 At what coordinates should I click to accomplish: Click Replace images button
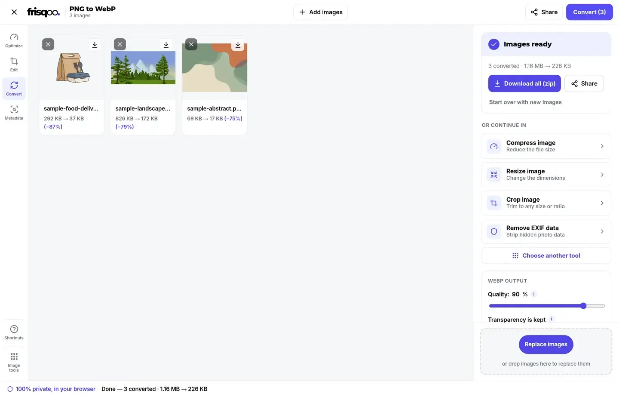pos(546,345)
